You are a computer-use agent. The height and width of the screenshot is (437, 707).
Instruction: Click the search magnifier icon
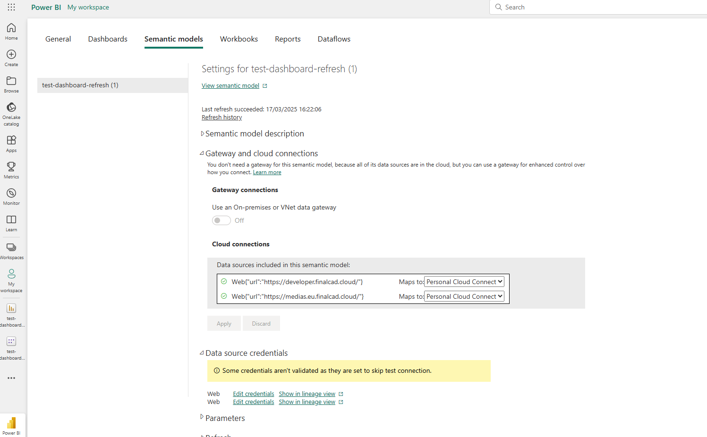coord(498,7)
